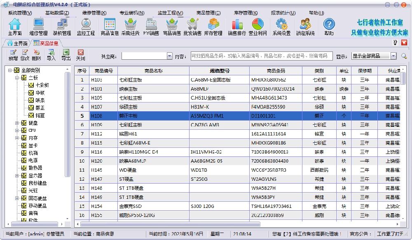412x240 pixels.
Task: Open the 维修管理(X) menu
Action: pos(94,13)
